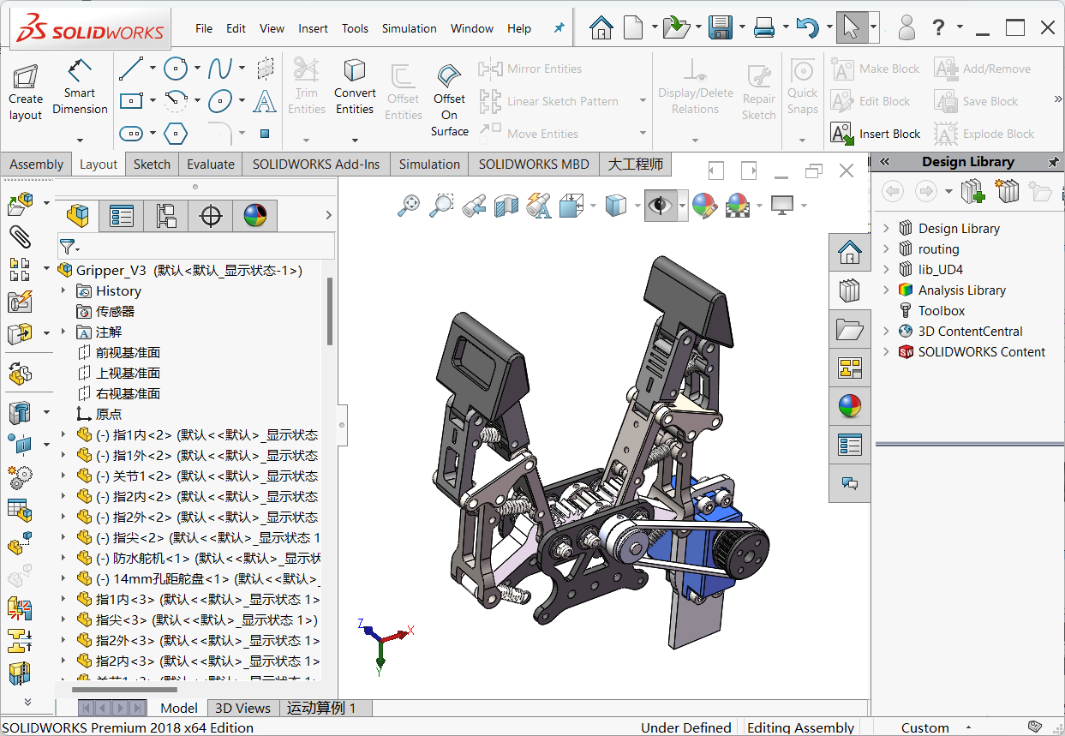Select the Toolbox library item
Image resolution: width=1065 pixels, height=736 pixels.
(942, 310)
